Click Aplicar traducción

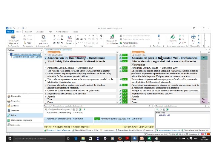coord(129,43)
